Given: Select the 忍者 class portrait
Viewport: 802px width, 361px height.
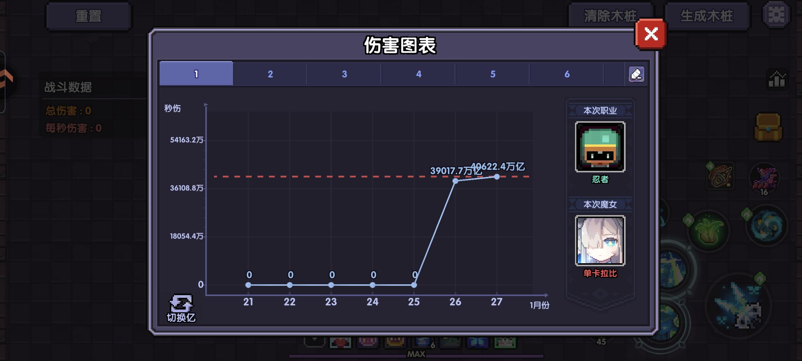Looking at the screenshot, I should 600,147.
